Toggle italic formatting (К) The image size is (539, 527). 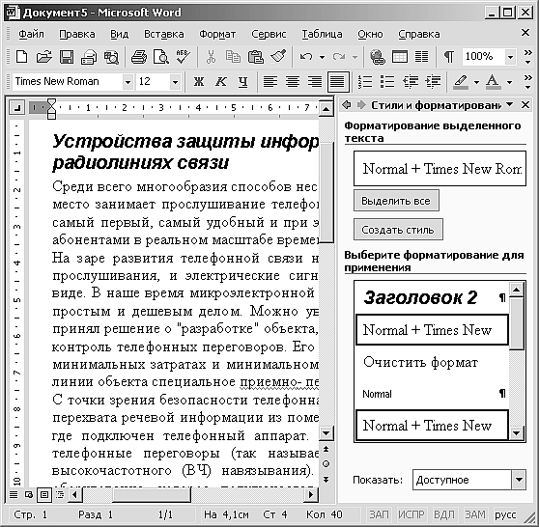(220, 82)
